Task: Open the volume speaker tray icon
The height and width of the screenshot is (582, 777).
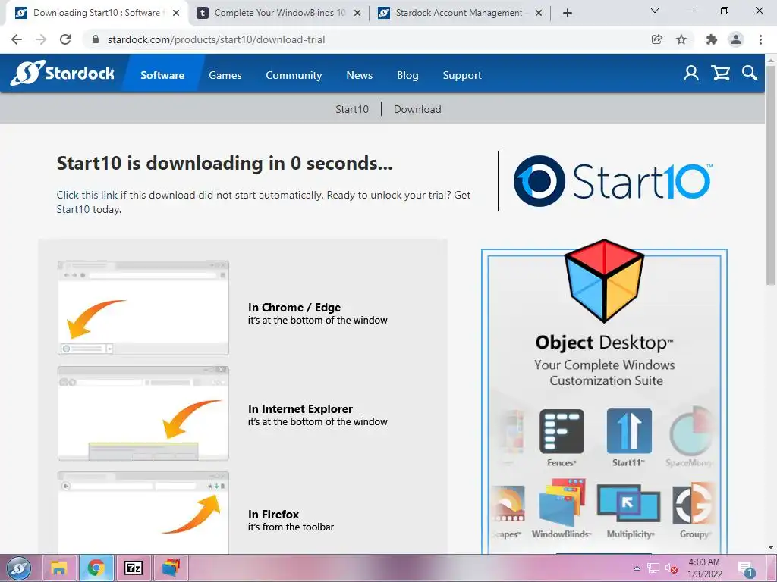Action: (671, 568)
